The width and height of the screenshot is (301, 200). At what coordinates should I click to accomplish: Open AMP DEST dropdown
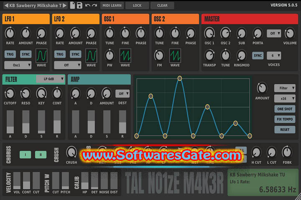coord(122,94)
